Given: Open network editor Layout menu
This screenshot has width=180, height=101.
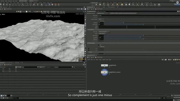Looking at the screenshot, I should [104, 60].
